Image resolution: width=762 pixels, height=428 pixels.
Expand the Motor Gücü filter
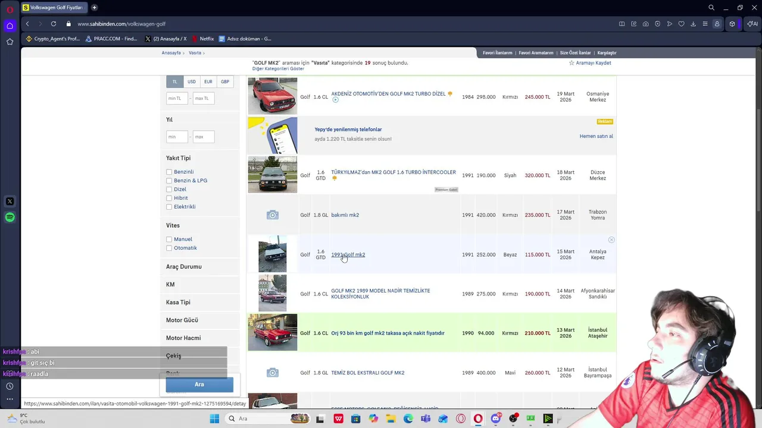(x=182, y=320)
